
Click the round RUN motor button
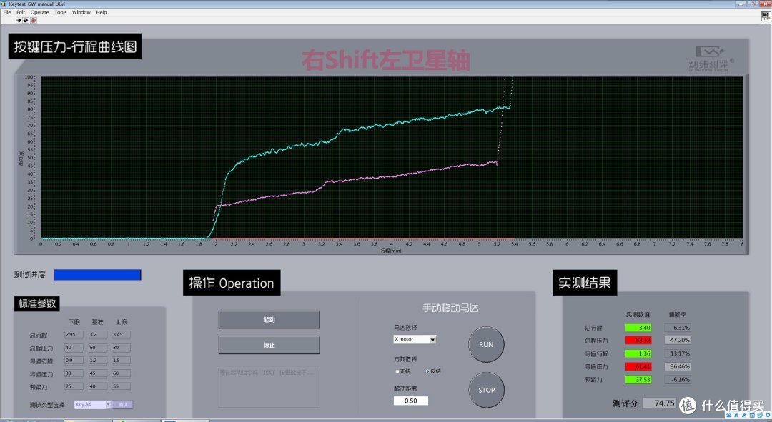pos(486,345)
